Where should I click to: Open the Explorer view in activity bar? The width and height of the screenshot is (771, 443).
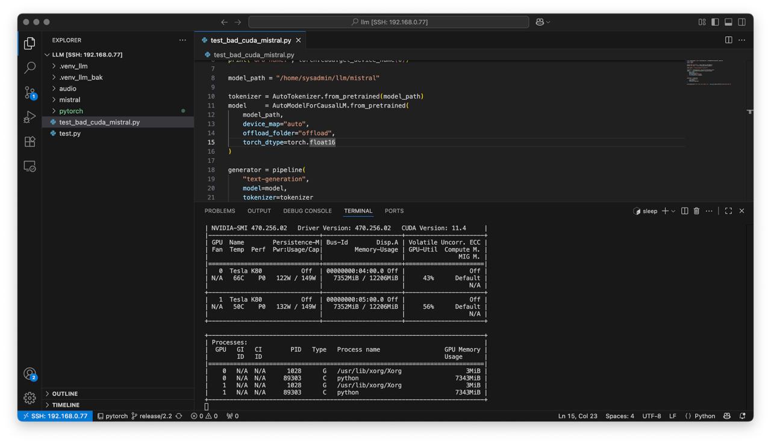click(30, 43)
